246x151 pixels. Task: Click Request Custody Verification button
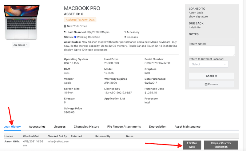[x=221, y=145]
